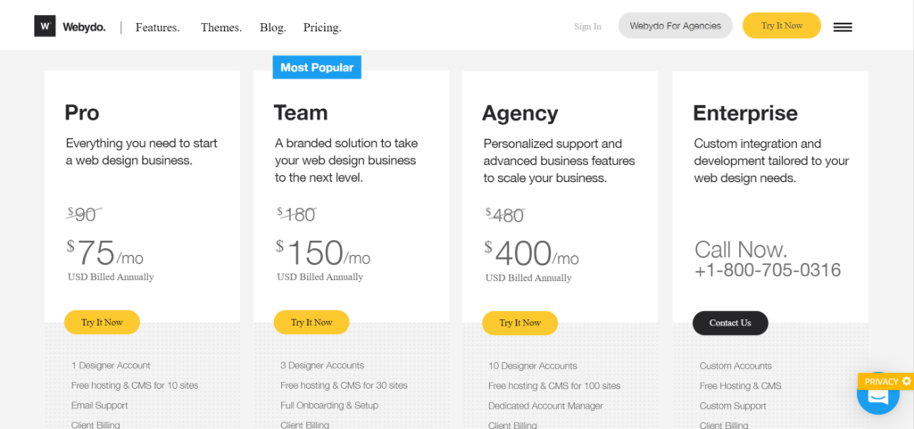Viewport: 914px width, 429px height.
Task: Choose Try It Now under Agency plan
Action: point(520,323)
